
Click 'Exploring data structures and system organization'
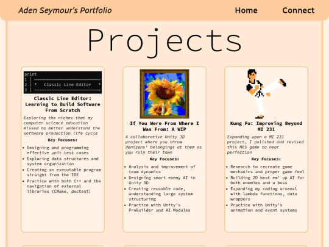tap(63, 161)
